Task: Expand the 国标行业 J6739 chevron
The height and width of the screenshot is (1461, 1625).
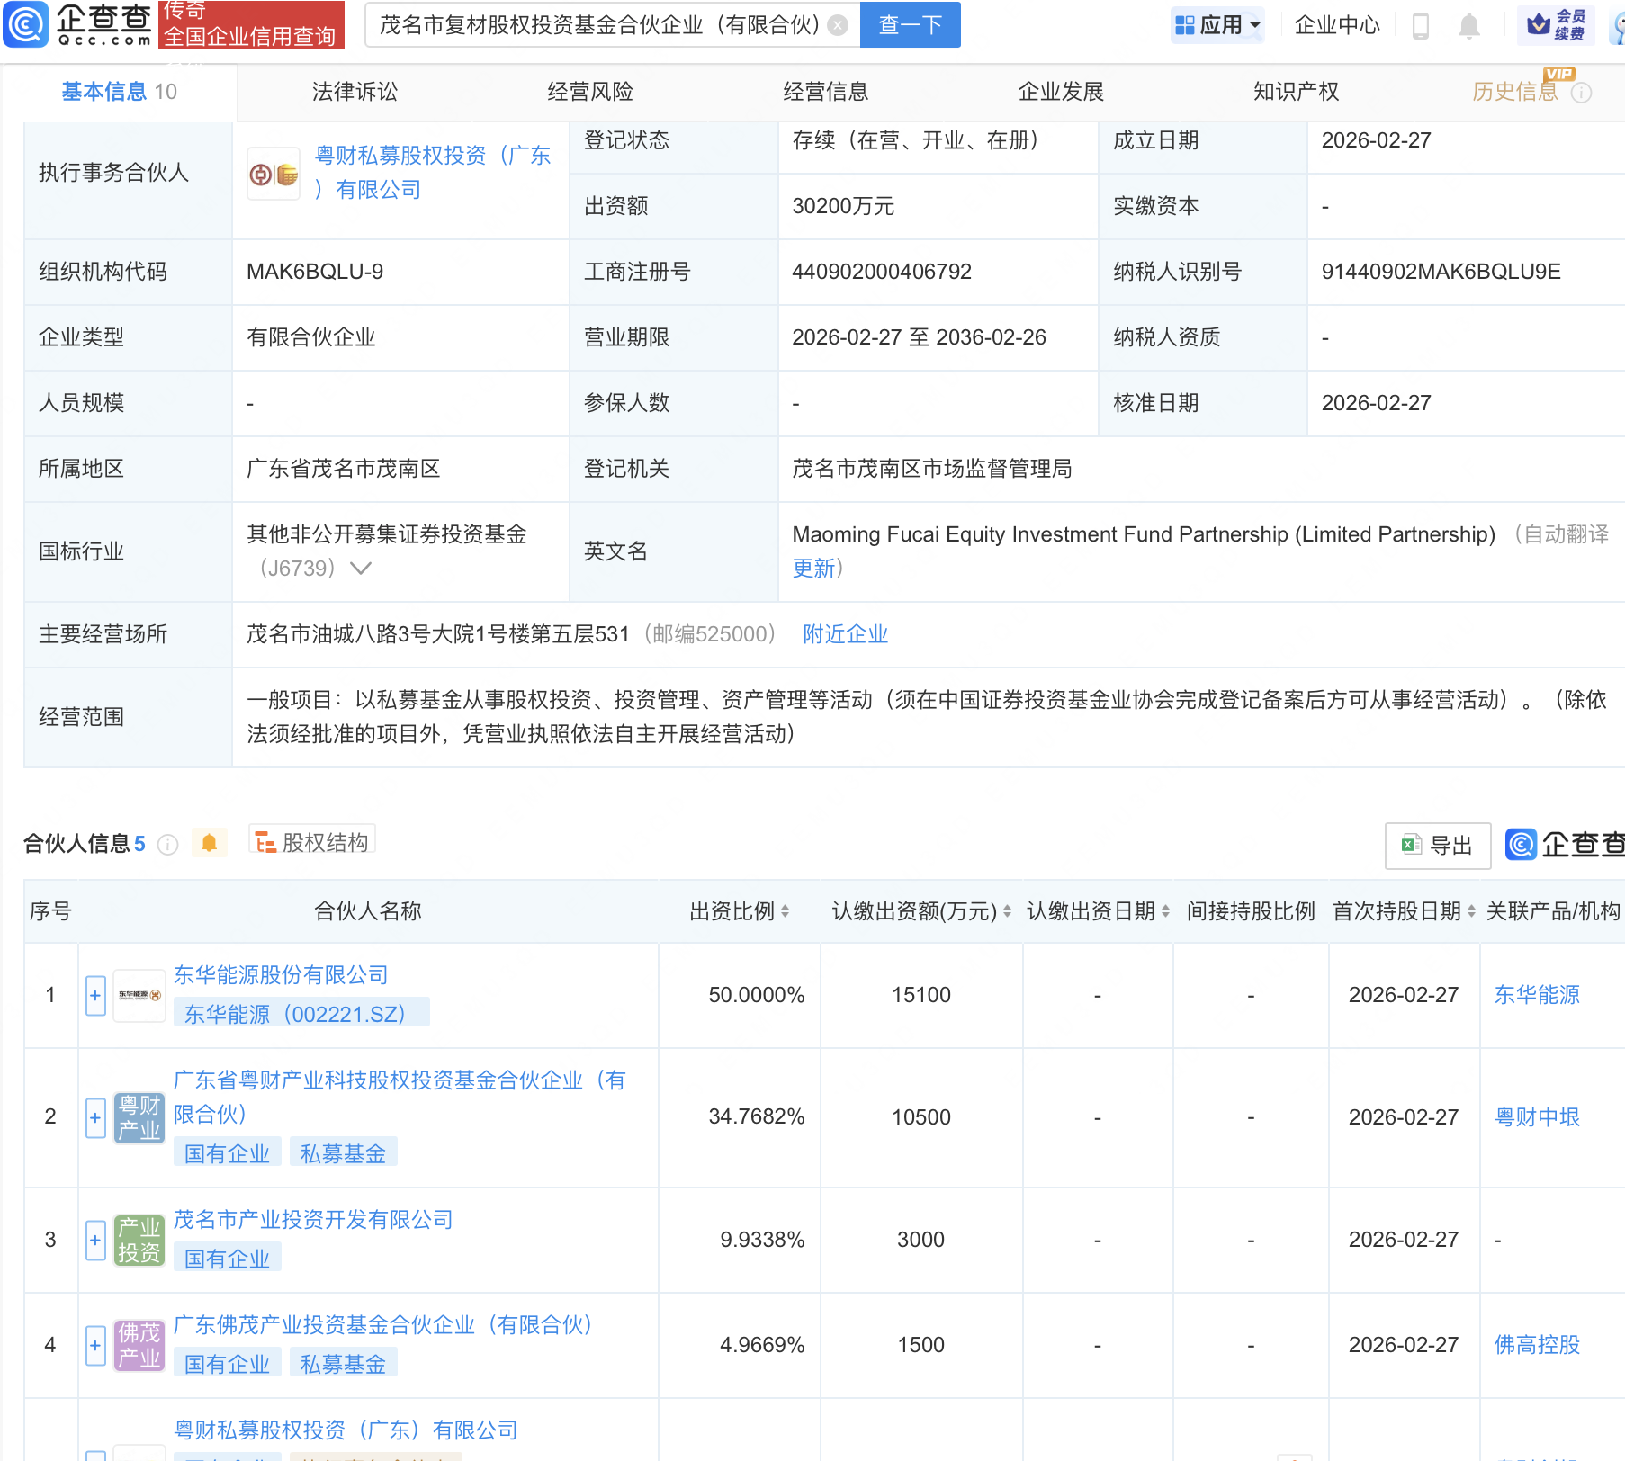Action: (360, 568)
